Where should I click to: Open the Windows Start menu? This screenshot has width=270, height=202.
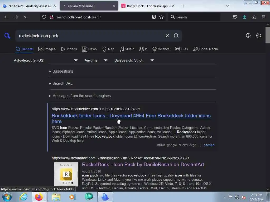[7, 197]
